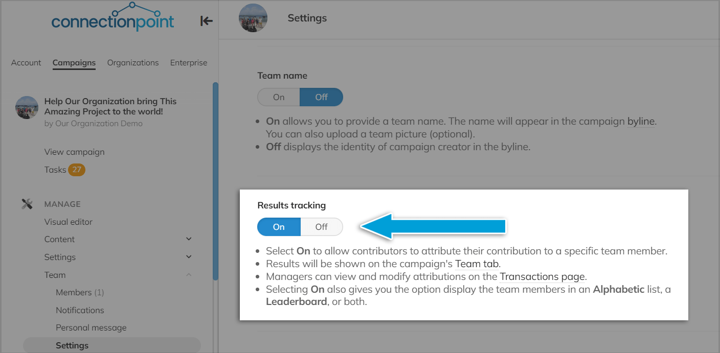This screenshot has height=353, width=720.
Task: Open Team Members (1)
Action: coord(80,292)
